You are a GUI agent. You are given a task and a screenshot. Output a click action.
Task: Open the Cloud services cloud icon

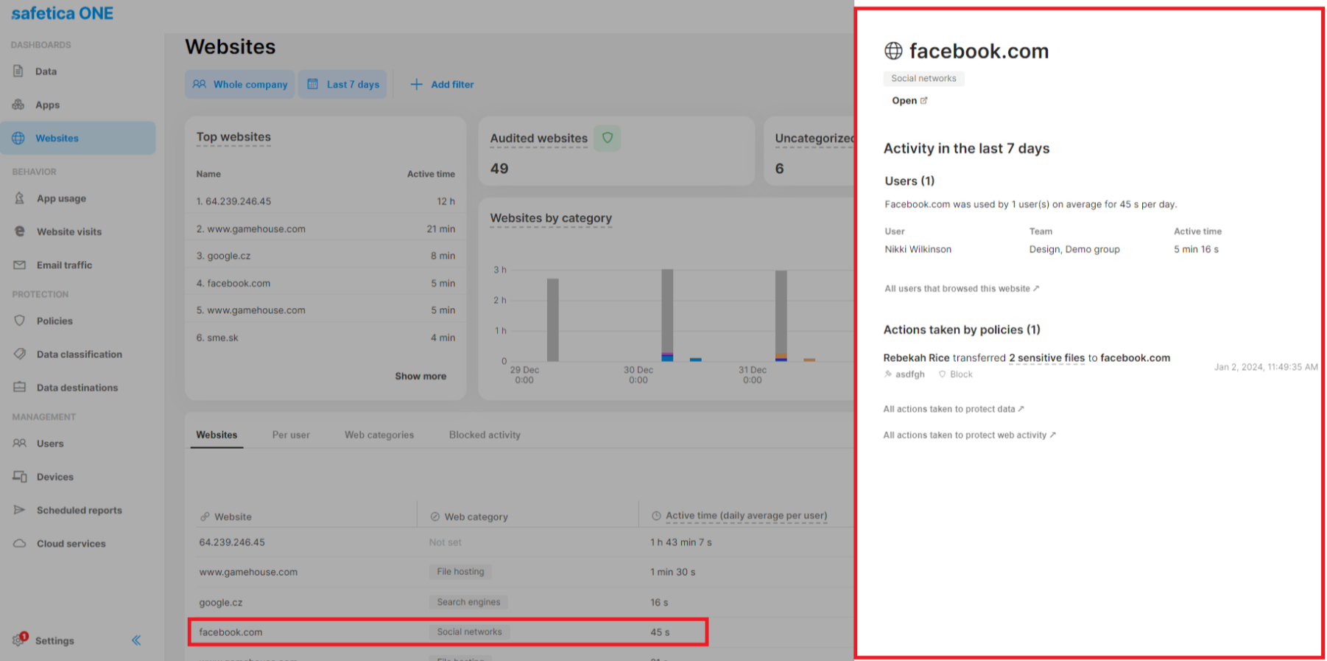pyautogui.click(x=20, y=543)
